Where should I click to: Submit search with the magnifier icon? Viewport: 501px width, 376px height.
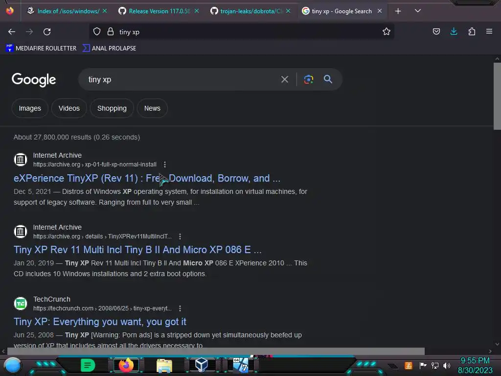(x=328, y=79)
